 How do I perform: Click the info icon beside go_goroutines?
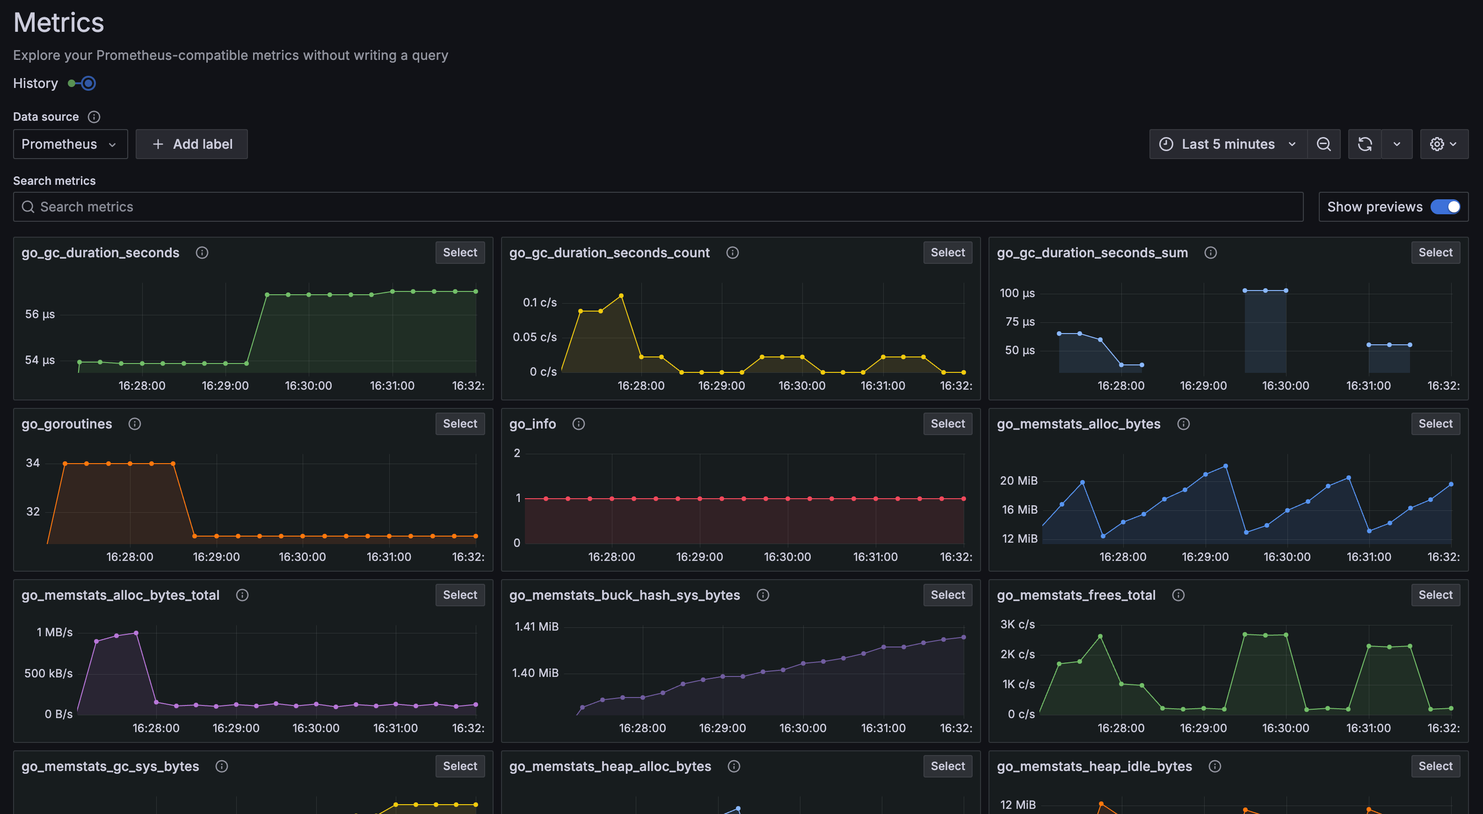[134, 424]
